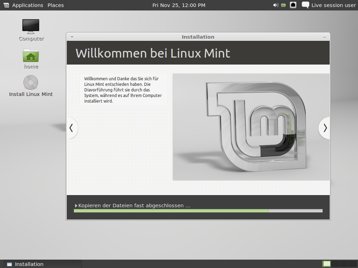
Task: Switch to the second workspace
Action: coord(335,264)
